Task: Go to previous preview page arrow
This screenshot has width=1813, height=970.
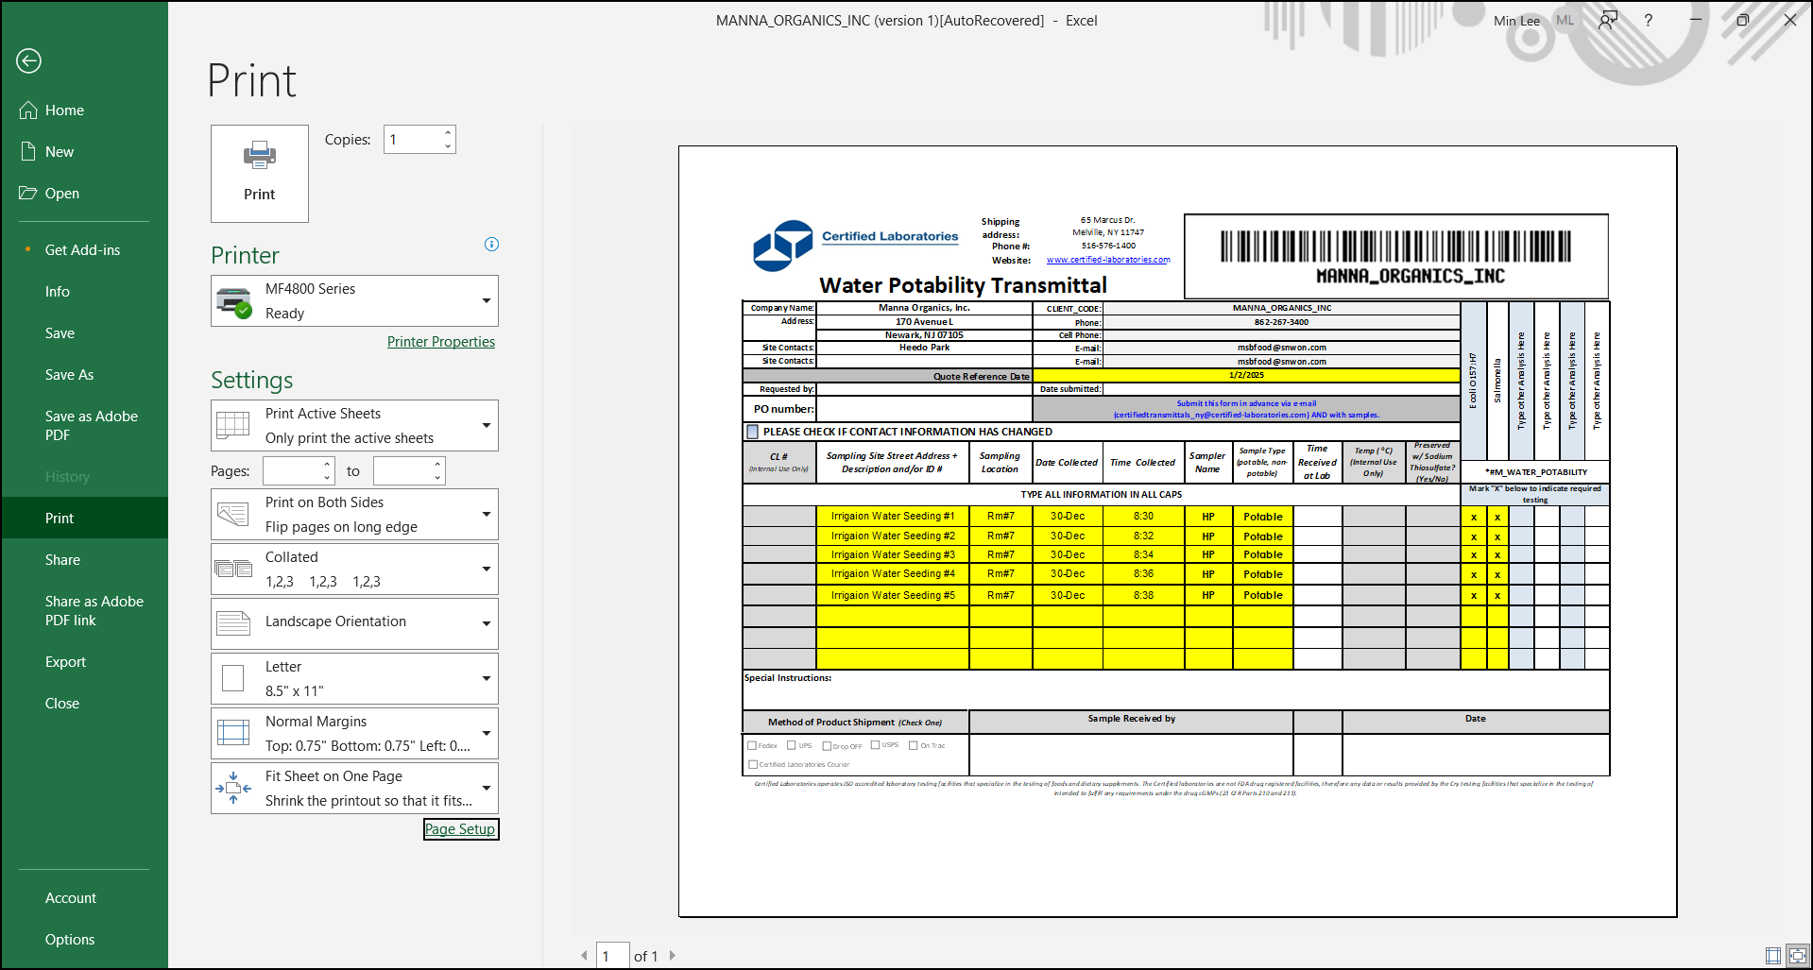Action: (x=584, y=956)
